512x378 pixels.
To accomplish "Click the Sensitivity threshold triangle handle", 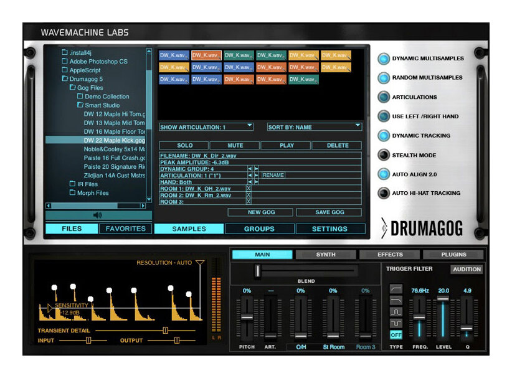I will (x=50, y=308).
